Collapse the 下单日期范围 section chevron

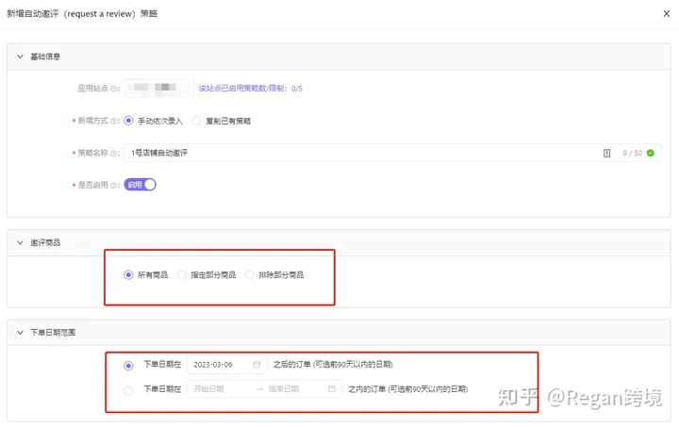(20, 332)
